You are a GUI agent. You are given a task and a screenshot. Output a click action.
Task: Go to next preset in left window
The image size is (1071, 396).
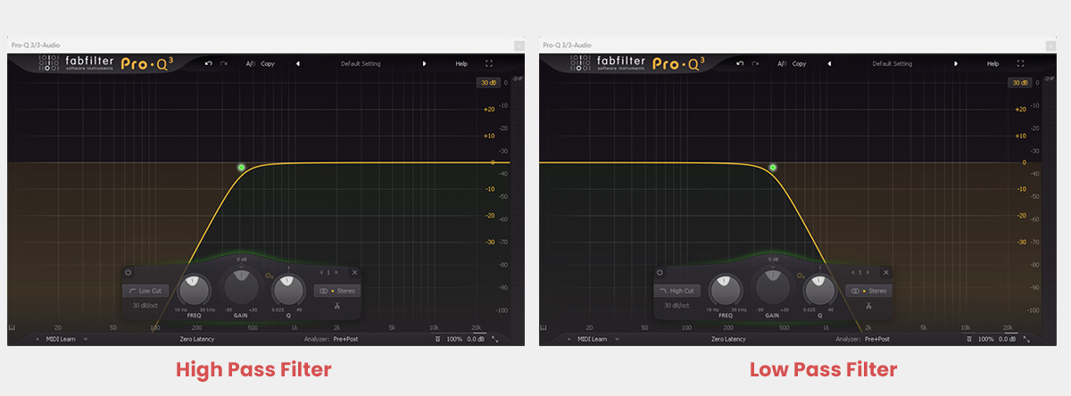tap(424, 63)
